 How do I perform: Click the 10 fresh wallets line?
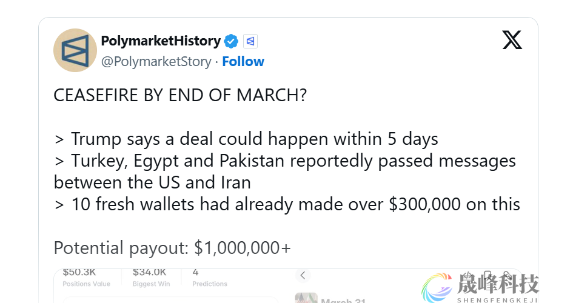click(287, 204)
